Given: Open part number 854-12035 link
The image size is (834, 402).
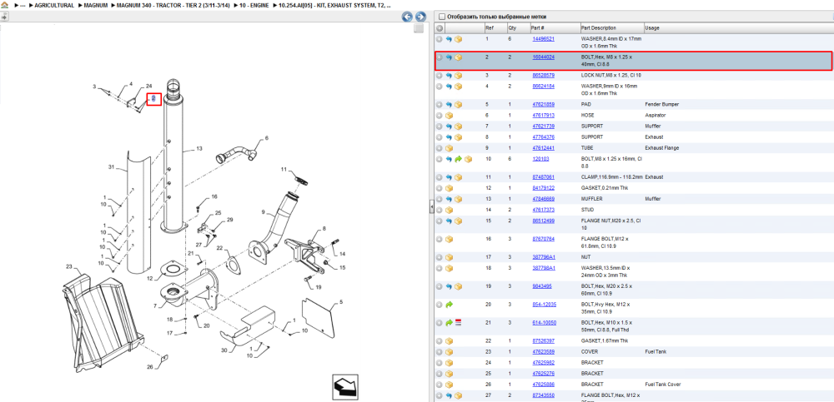Looking at the screenshot, I should pyautogui.click(x=544, y=305).
